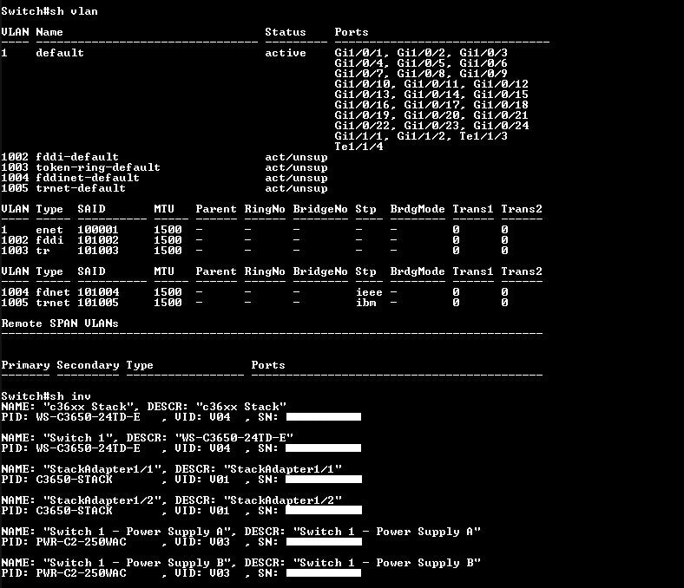
Task: Click the 'Power Supply A' NAME line
Action: pyautogui.click(x=240, y=532)
